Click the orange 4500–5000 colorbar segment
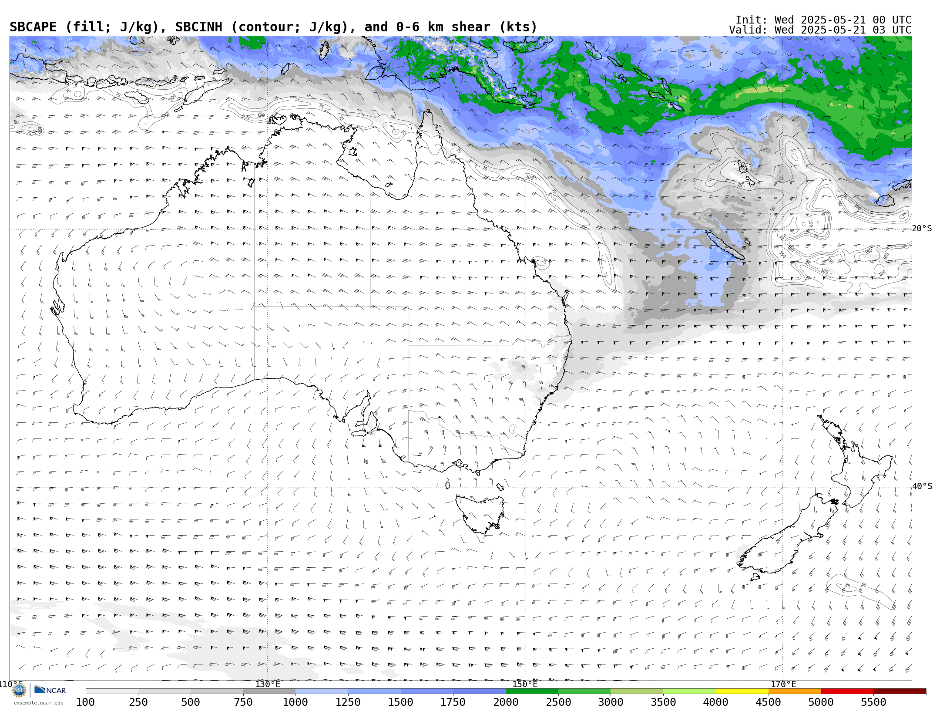The height and width of the screenshot is (708, 940). [795, 691]
